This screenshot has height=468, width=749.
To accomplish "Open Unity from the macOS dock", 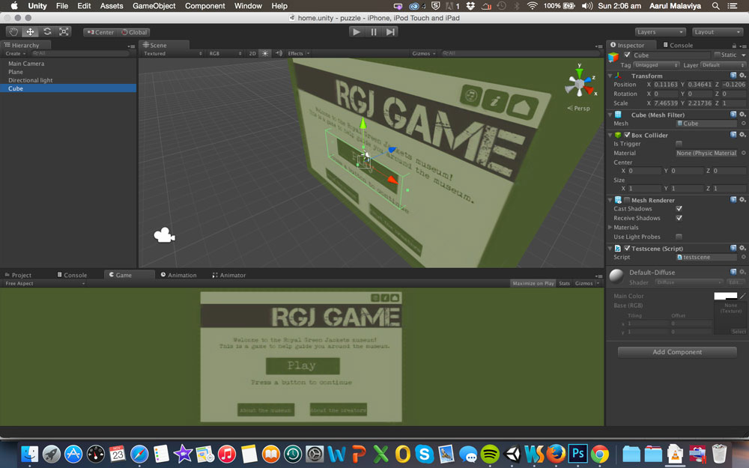I will (513, 454).
